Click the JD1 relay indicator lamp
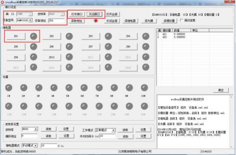This screenshot has width=236, height=155. [x=34, y=36]
